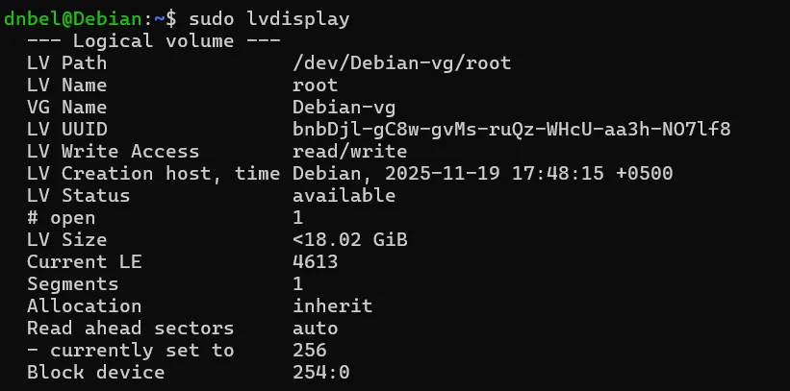
Task: Click the VG Name value Debian-vg
Action: (344, 108)
